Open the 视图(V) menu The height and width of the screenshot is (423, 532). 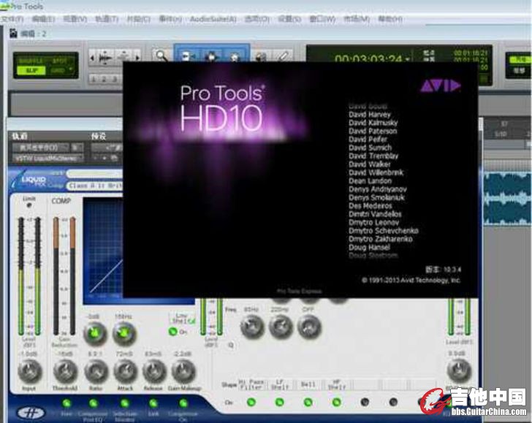click(75, 19)
